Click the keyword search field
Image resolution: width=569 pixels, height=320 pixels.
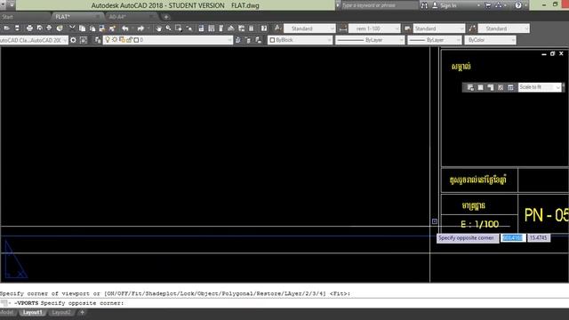[x=380, y=5]
